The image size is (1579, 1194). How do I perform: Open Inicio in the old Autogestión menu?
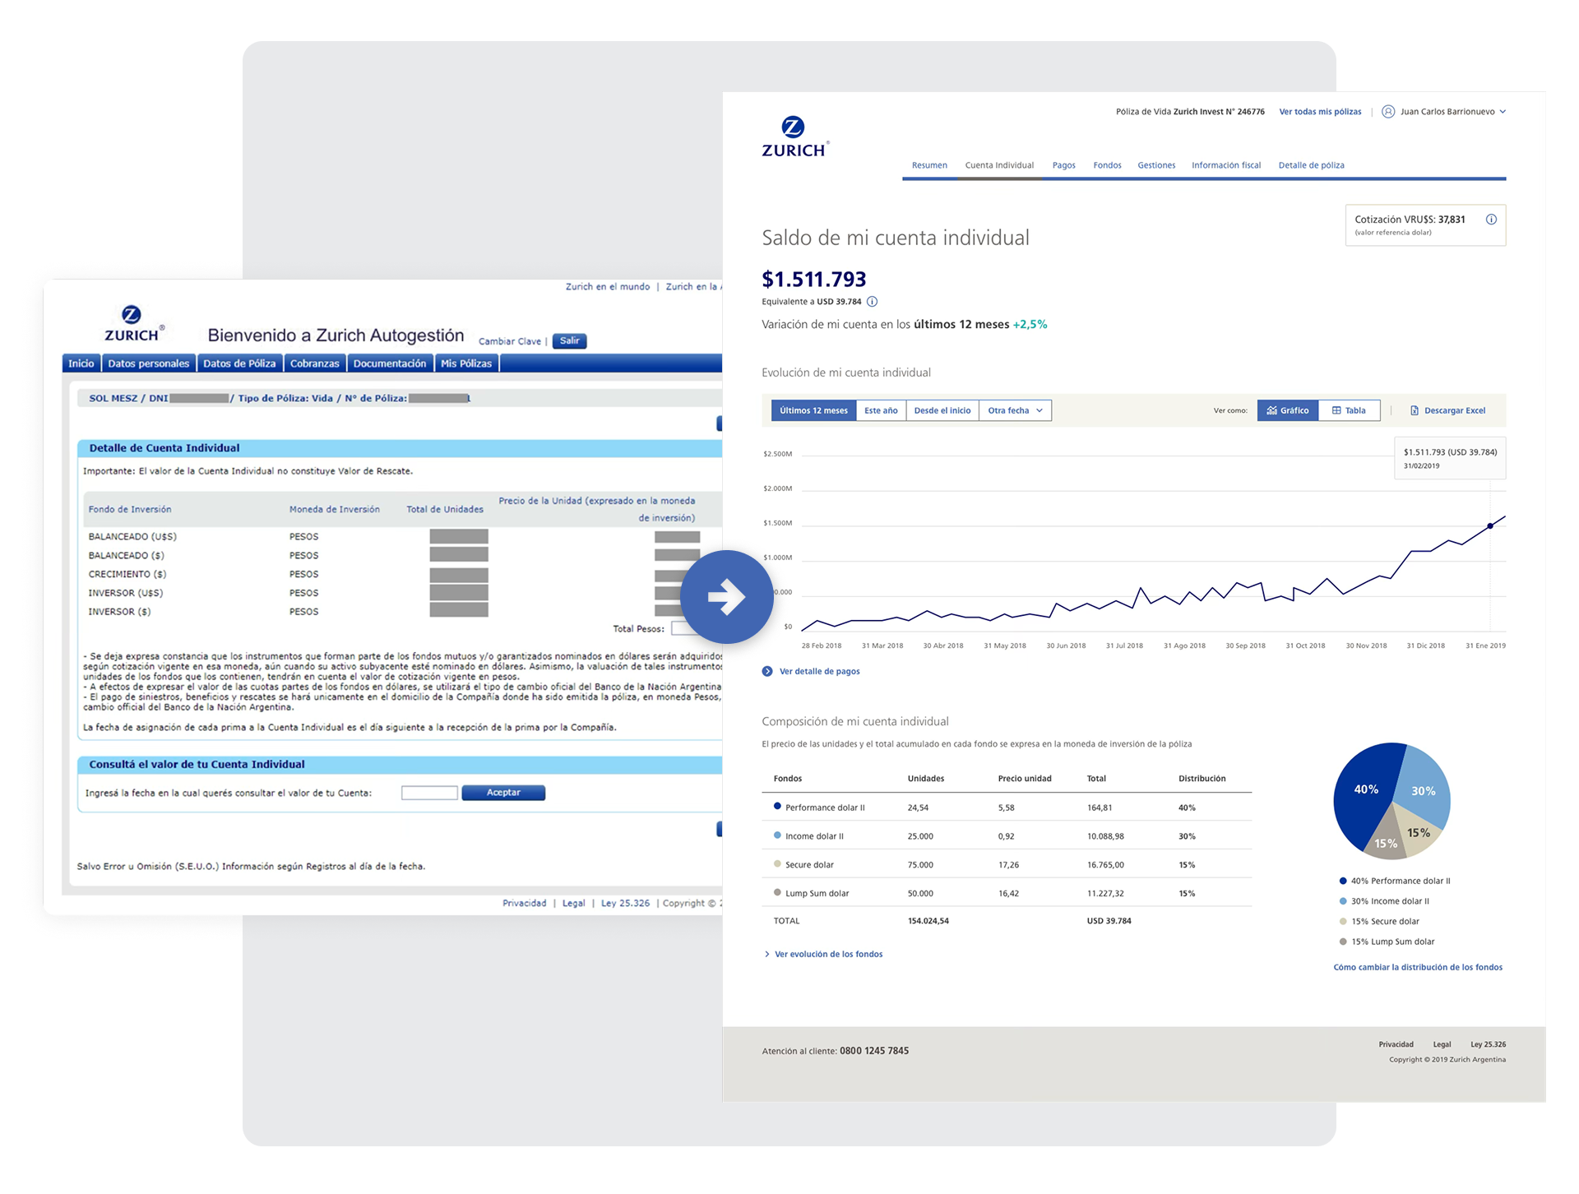coord(81,363)
